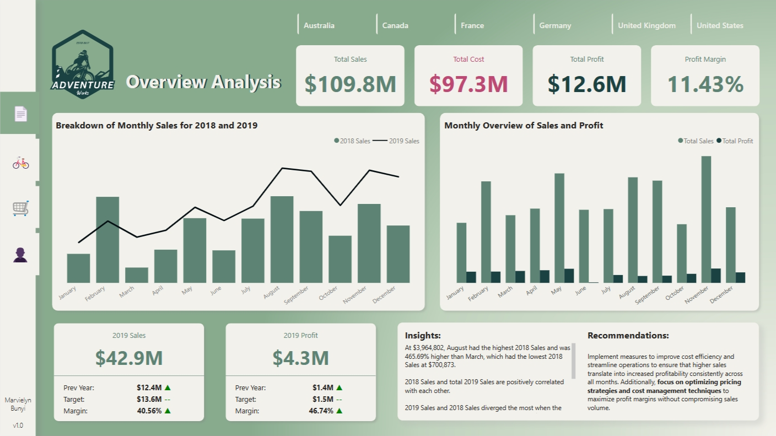Click the June label on Sales and Profit axis

(x=581, y=291)
